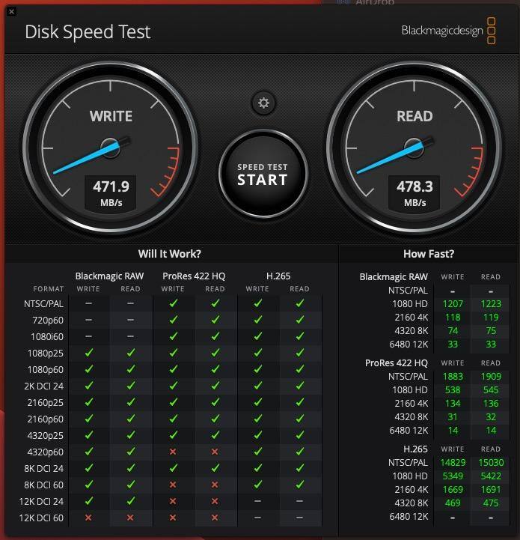Viewport: 520px width, 540px height.
Task: Click the ProRes 422 HQ 1080 HD read value 545
Action: [491, 390]
